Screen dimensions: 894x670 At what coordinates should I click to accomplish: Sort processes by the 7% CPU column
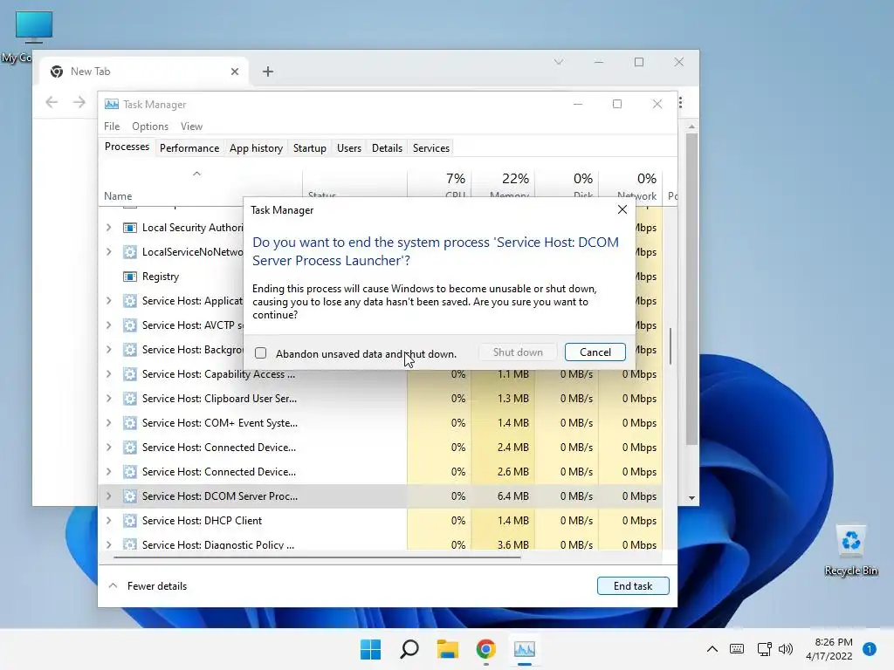coord(440,183)
